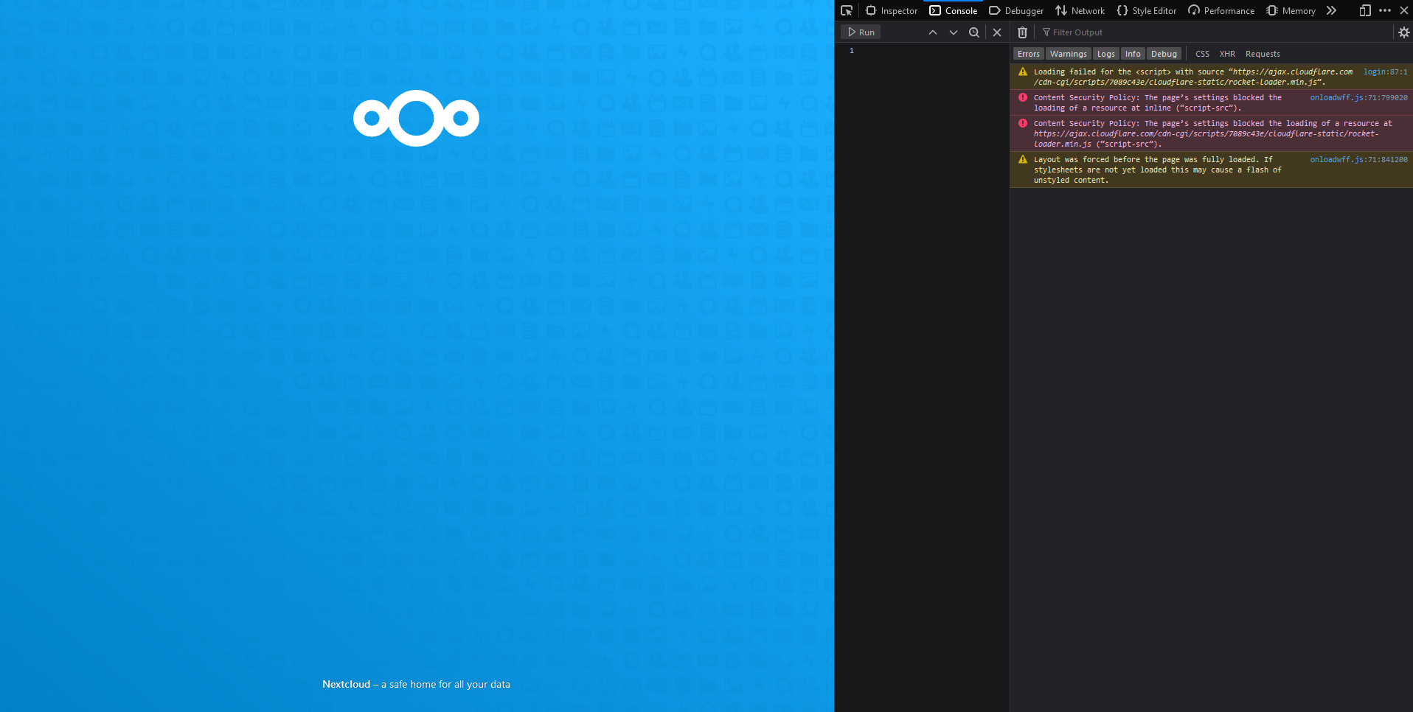The image size is (1413, 712).
Task: Open console settings gear
Action: coord(1404,32)
